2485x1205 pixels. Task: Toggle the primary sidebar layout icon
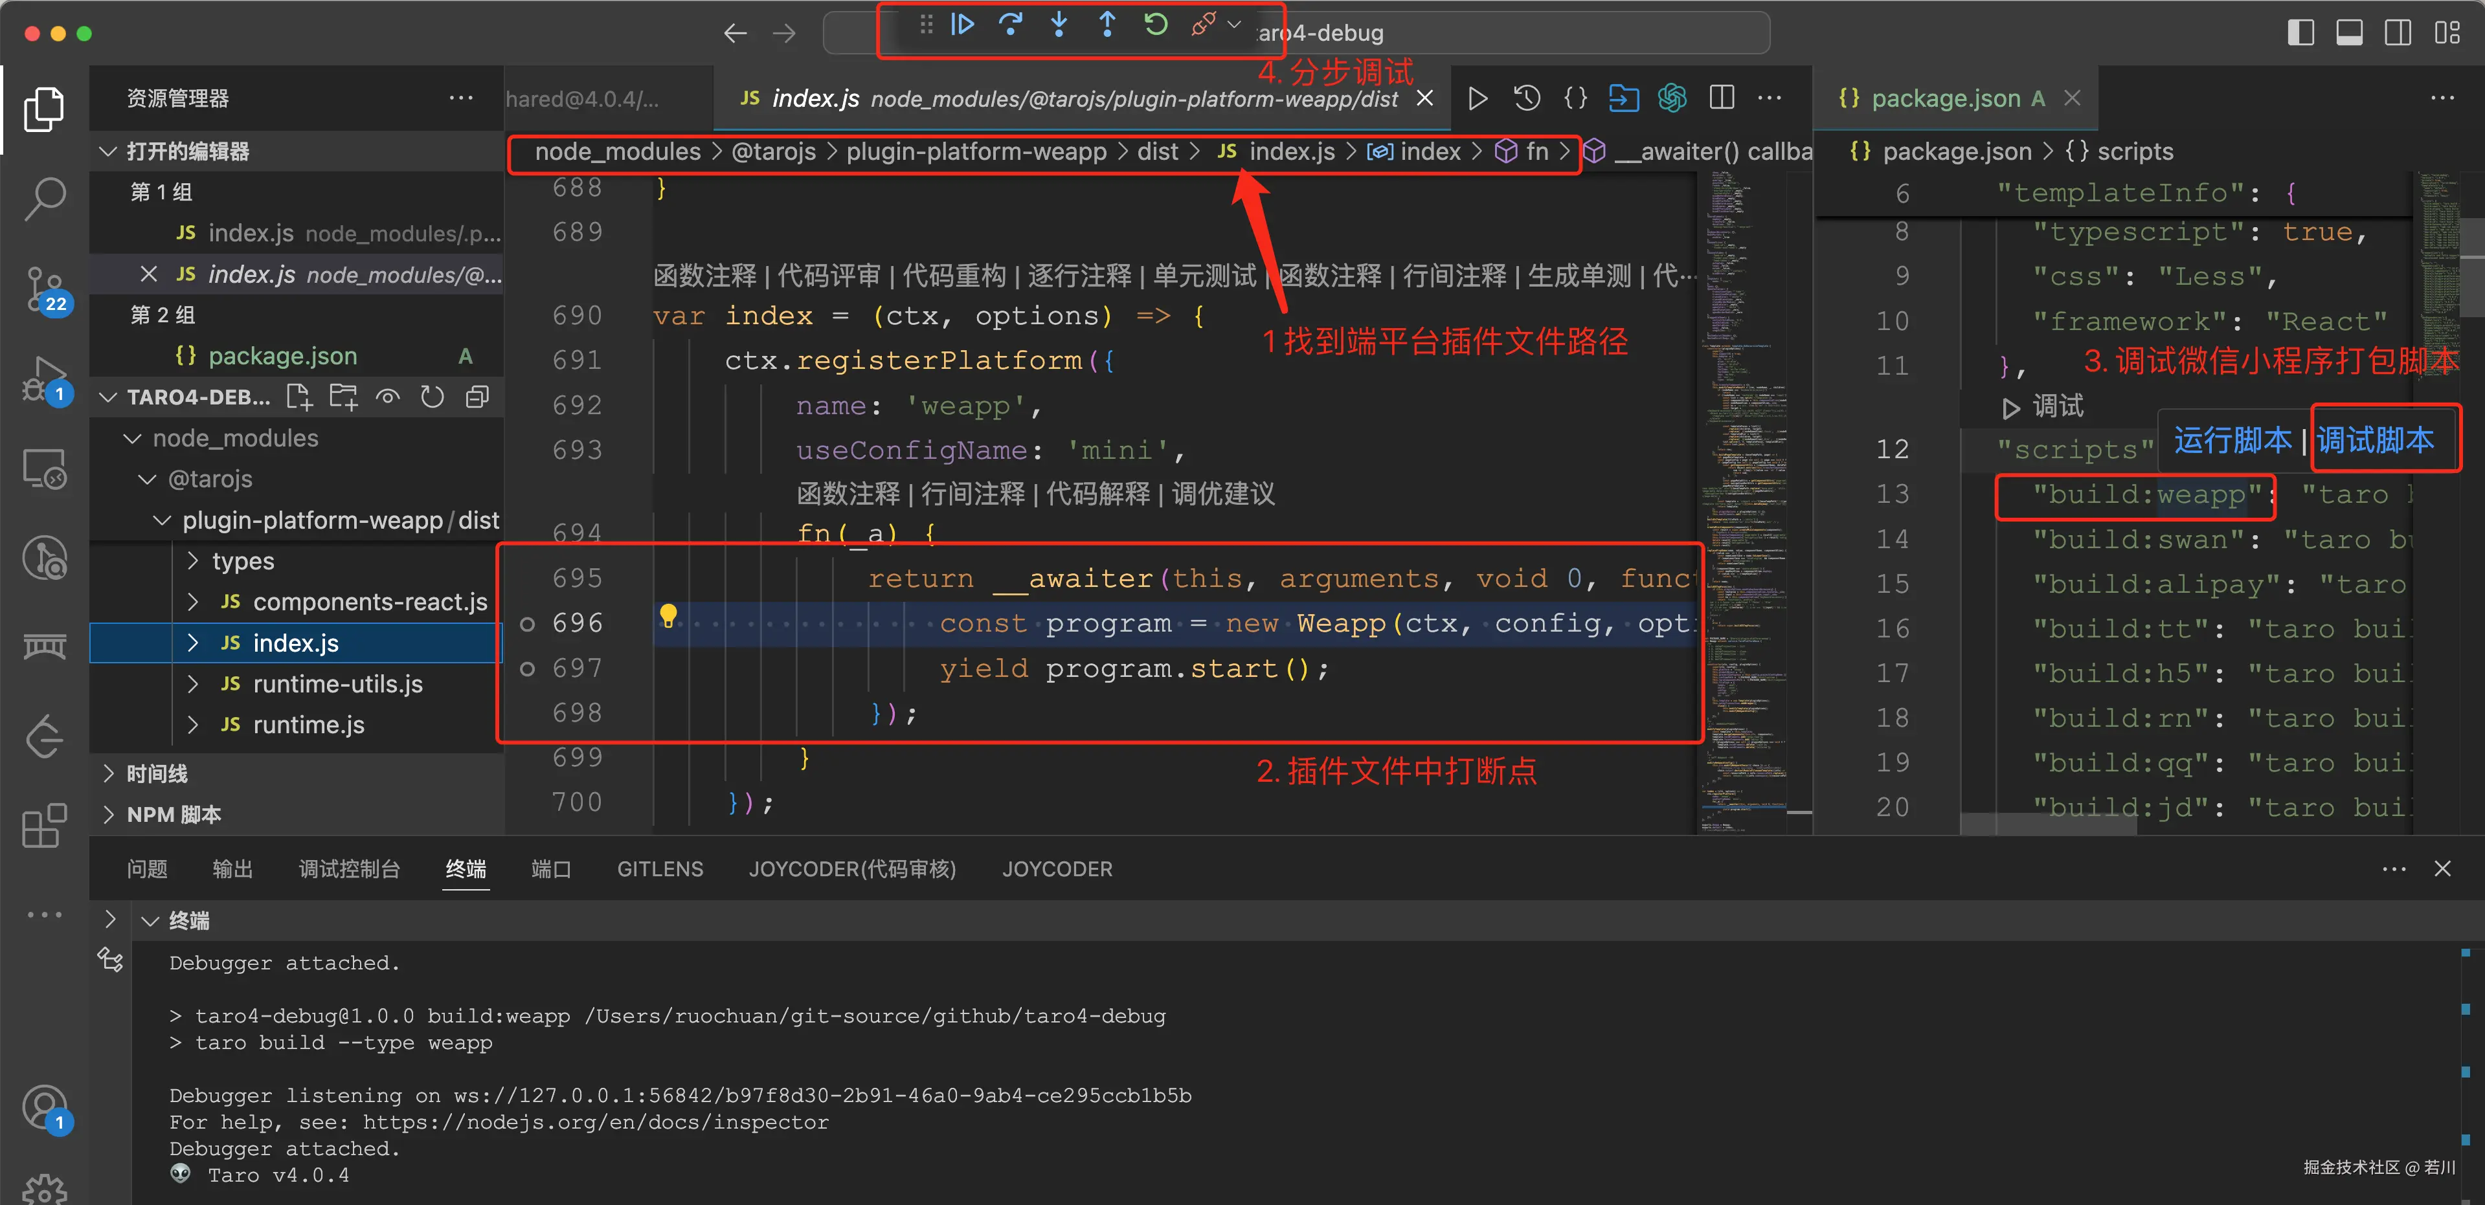[x=2300, y=33]
